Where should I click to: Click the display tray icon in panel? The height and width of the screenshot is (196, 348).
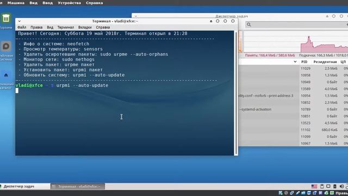point(328,186)
